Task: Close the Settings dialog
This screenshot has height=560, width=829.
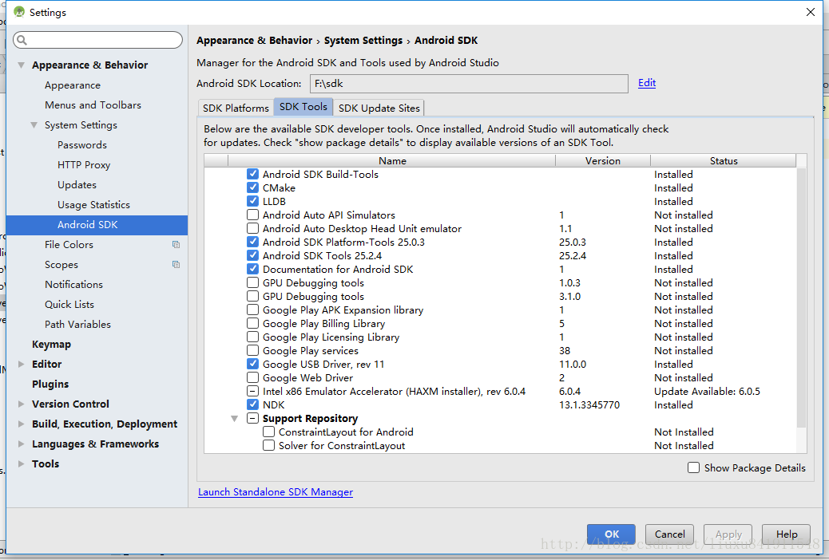Action: (x=810, y=12)
